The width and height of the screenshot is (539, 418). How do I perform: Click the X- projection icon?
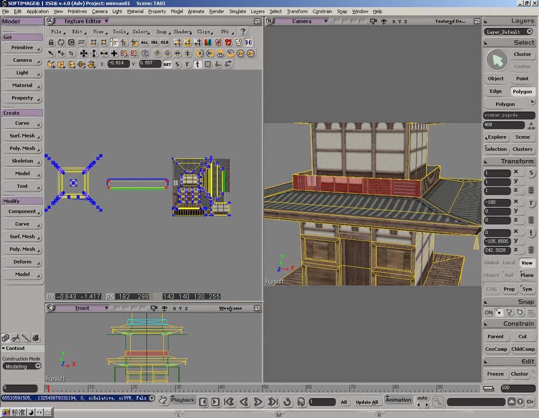(x=200, y=53)
